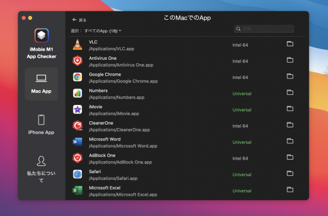328x216 pixels.
Task: Click the VLC cone app icon
Action: point(77,45)
